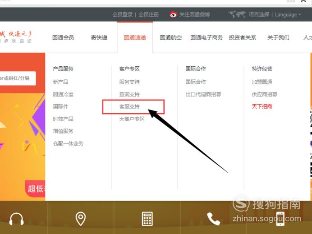
Task: Click the world map language icon
Action: (x=237, y=14)
